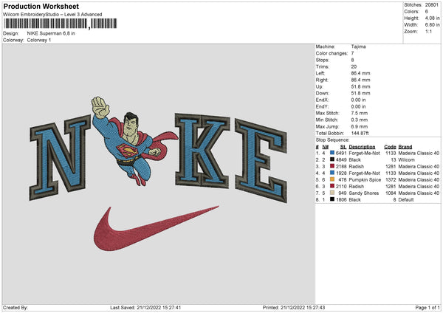Click the stitch count '478' in row 5
The height and width of the screenshot is (313, 443).
point(342,179)
